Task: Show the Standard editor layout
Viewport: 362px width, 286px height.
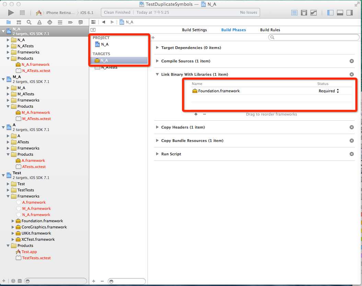Action: (294, 12)
